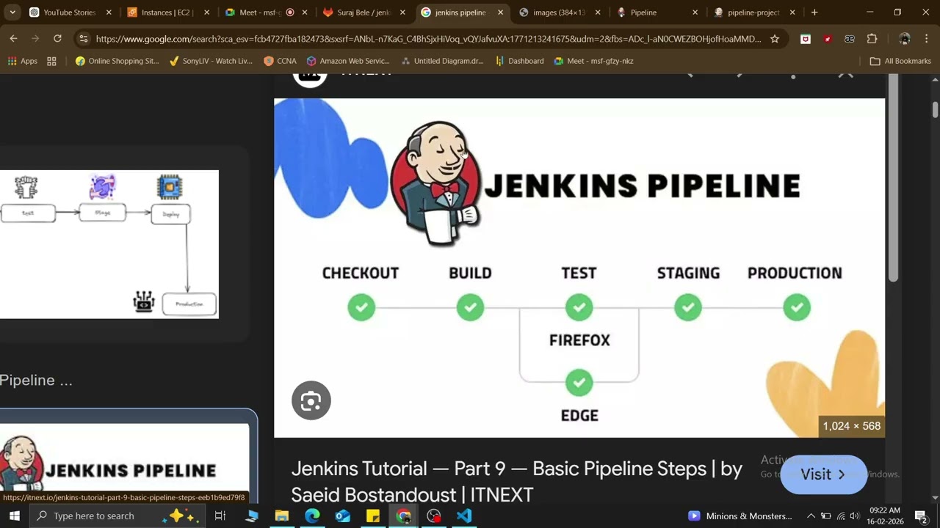View site information icon in address bar
This screenshot has width=940, height=528.
[x=83, y=39]
